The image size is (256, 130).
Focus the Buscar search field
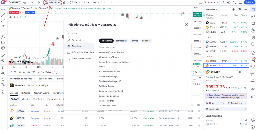tap(127, 33)
